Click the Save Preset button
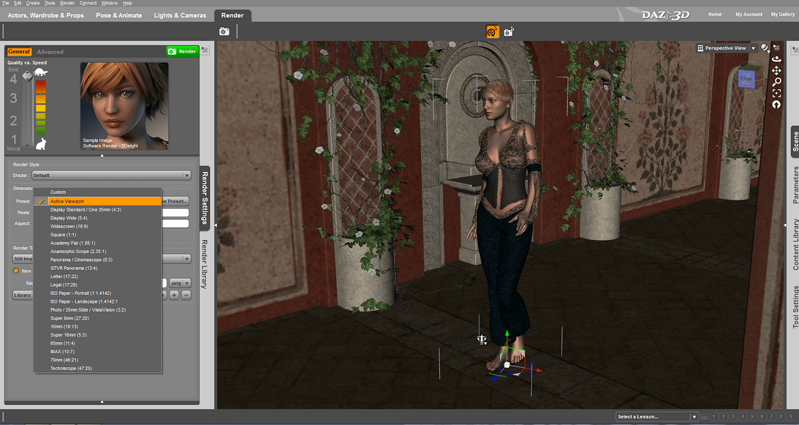The image size is (799, 425). 175,201
